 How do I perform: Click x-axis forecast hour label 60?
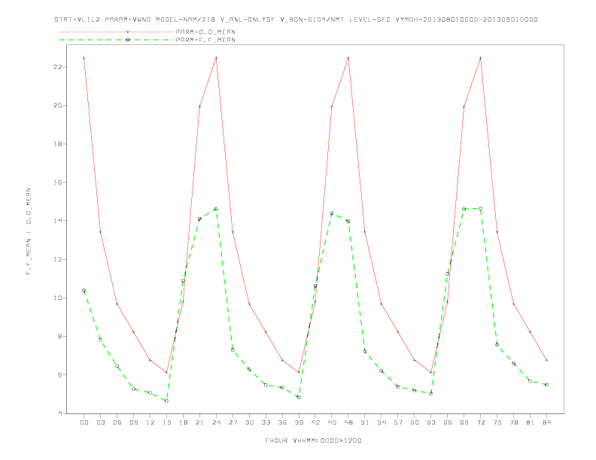(415, 422)
